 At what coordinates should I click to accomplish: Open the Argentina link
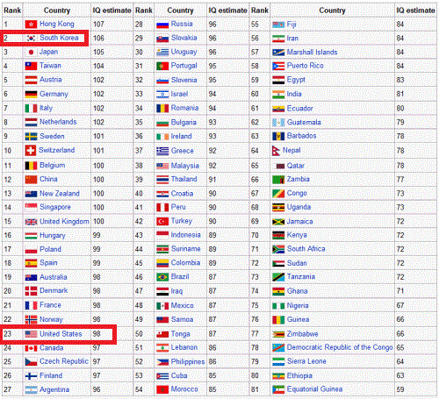point(54,389)
